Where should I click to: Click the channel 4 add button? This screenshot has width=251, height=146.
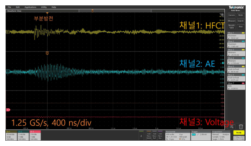pos(141,135)
